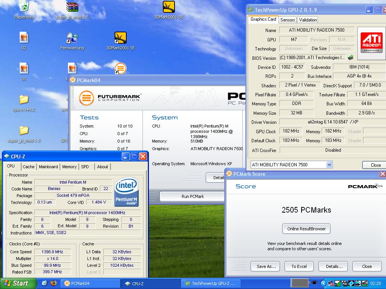The height and width of the screenshot is (289, 386).
Task: Click Online ResultBrowser button
Action: click(306, 229)
